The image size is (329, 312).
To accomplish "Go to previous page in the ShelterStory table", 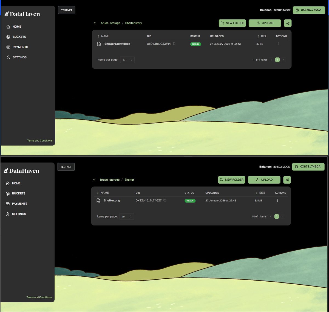I will (271, 60).
